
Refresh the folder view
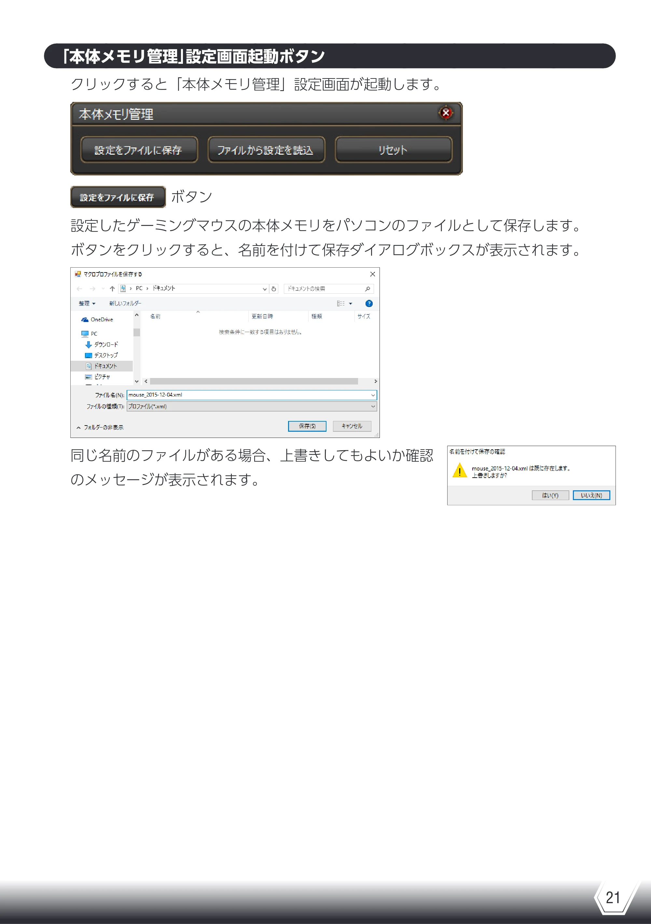[274, 288]
